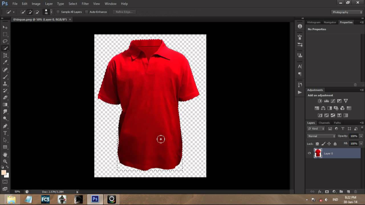Open the Actions panel play icon

pyautogui.click(x=300, y=92)
